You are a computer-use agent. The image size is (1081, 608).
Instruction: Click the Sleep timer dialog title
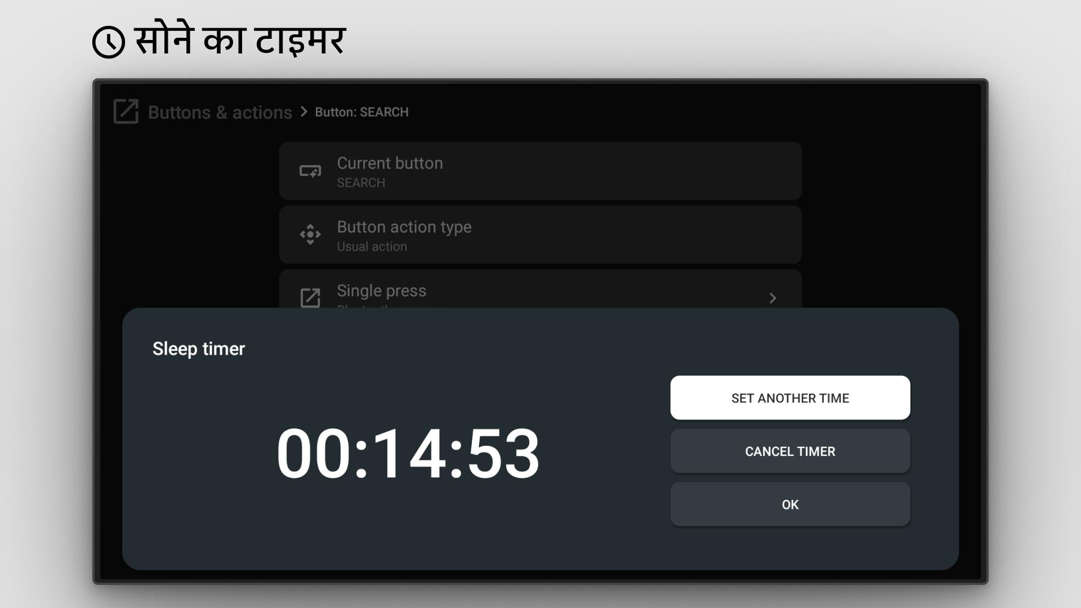click(199, 348)
